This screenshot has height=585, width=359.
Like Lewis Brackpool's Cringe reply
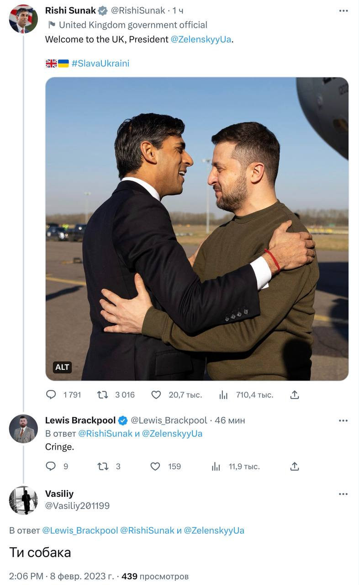click(156, 466)
